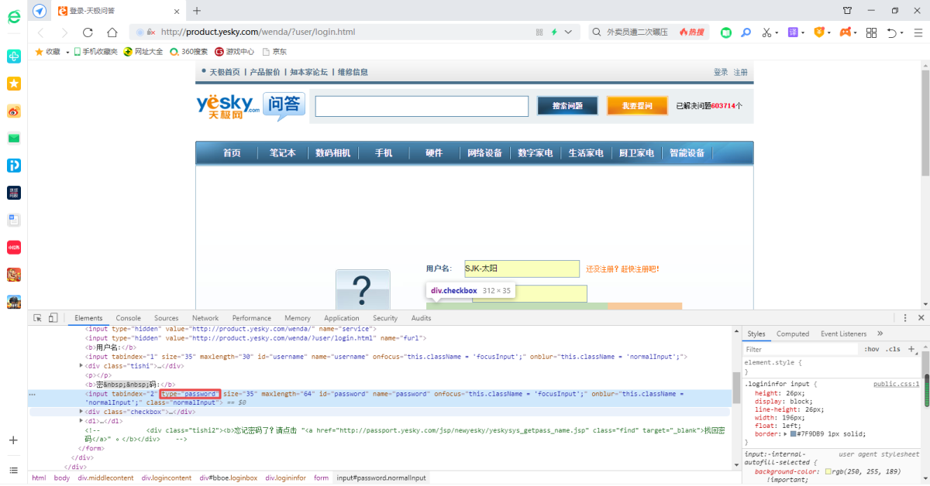This screenshot has width=930, height=486.
Task: Reload the page with the refresh icon
Action: click(88, 33)
